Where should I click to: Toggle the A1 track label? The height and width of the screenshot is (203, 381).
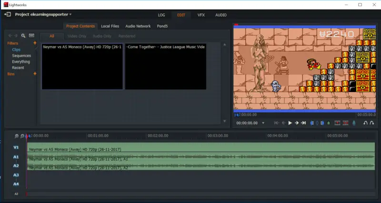pyautogui.click(x=16, y=157)
